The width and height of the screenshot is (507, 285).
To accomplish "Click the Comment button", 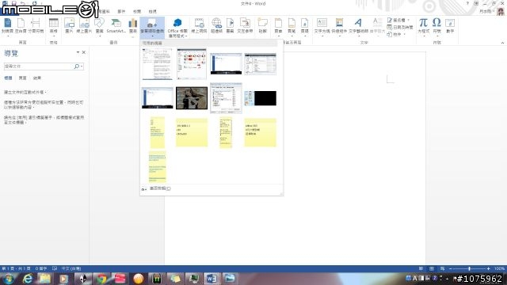I will (262, 26).
